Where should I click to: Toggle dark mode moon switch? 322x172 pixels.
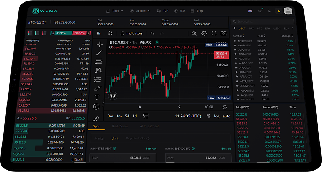[279, 11]
